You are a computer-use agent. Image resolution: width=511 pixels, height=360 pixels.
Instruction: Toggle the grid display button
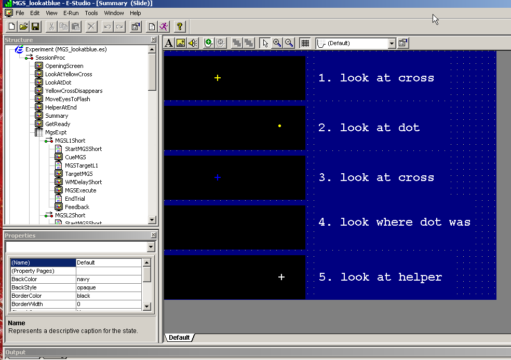pos(305,43)
